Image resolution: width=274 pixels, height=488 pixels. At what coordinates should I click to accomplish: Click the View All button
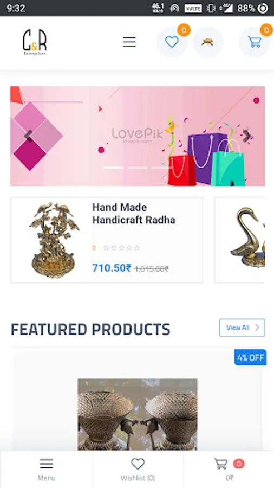point(242,328)
